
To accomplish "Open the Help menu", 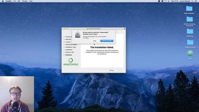I will (x=31, y=1).
